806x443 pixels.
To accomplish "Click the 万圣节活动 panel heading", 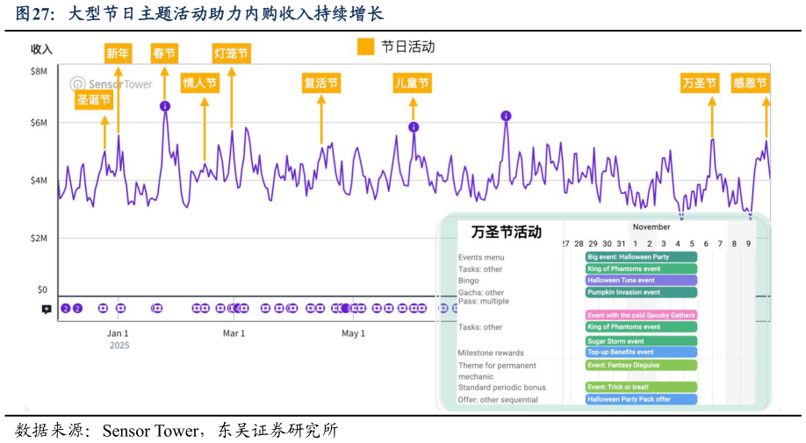I will (507, 232).
